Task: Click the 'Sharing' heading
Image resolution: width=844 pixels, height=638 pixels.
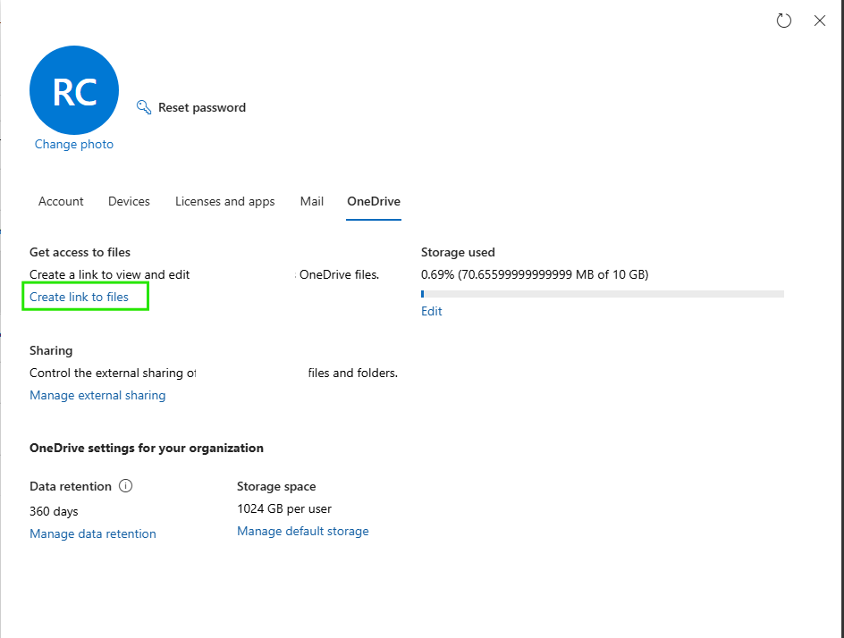Action: click(51, 351)
